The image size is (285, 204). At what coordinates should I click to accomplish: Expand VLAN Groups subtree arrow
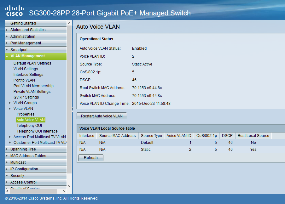10,103
